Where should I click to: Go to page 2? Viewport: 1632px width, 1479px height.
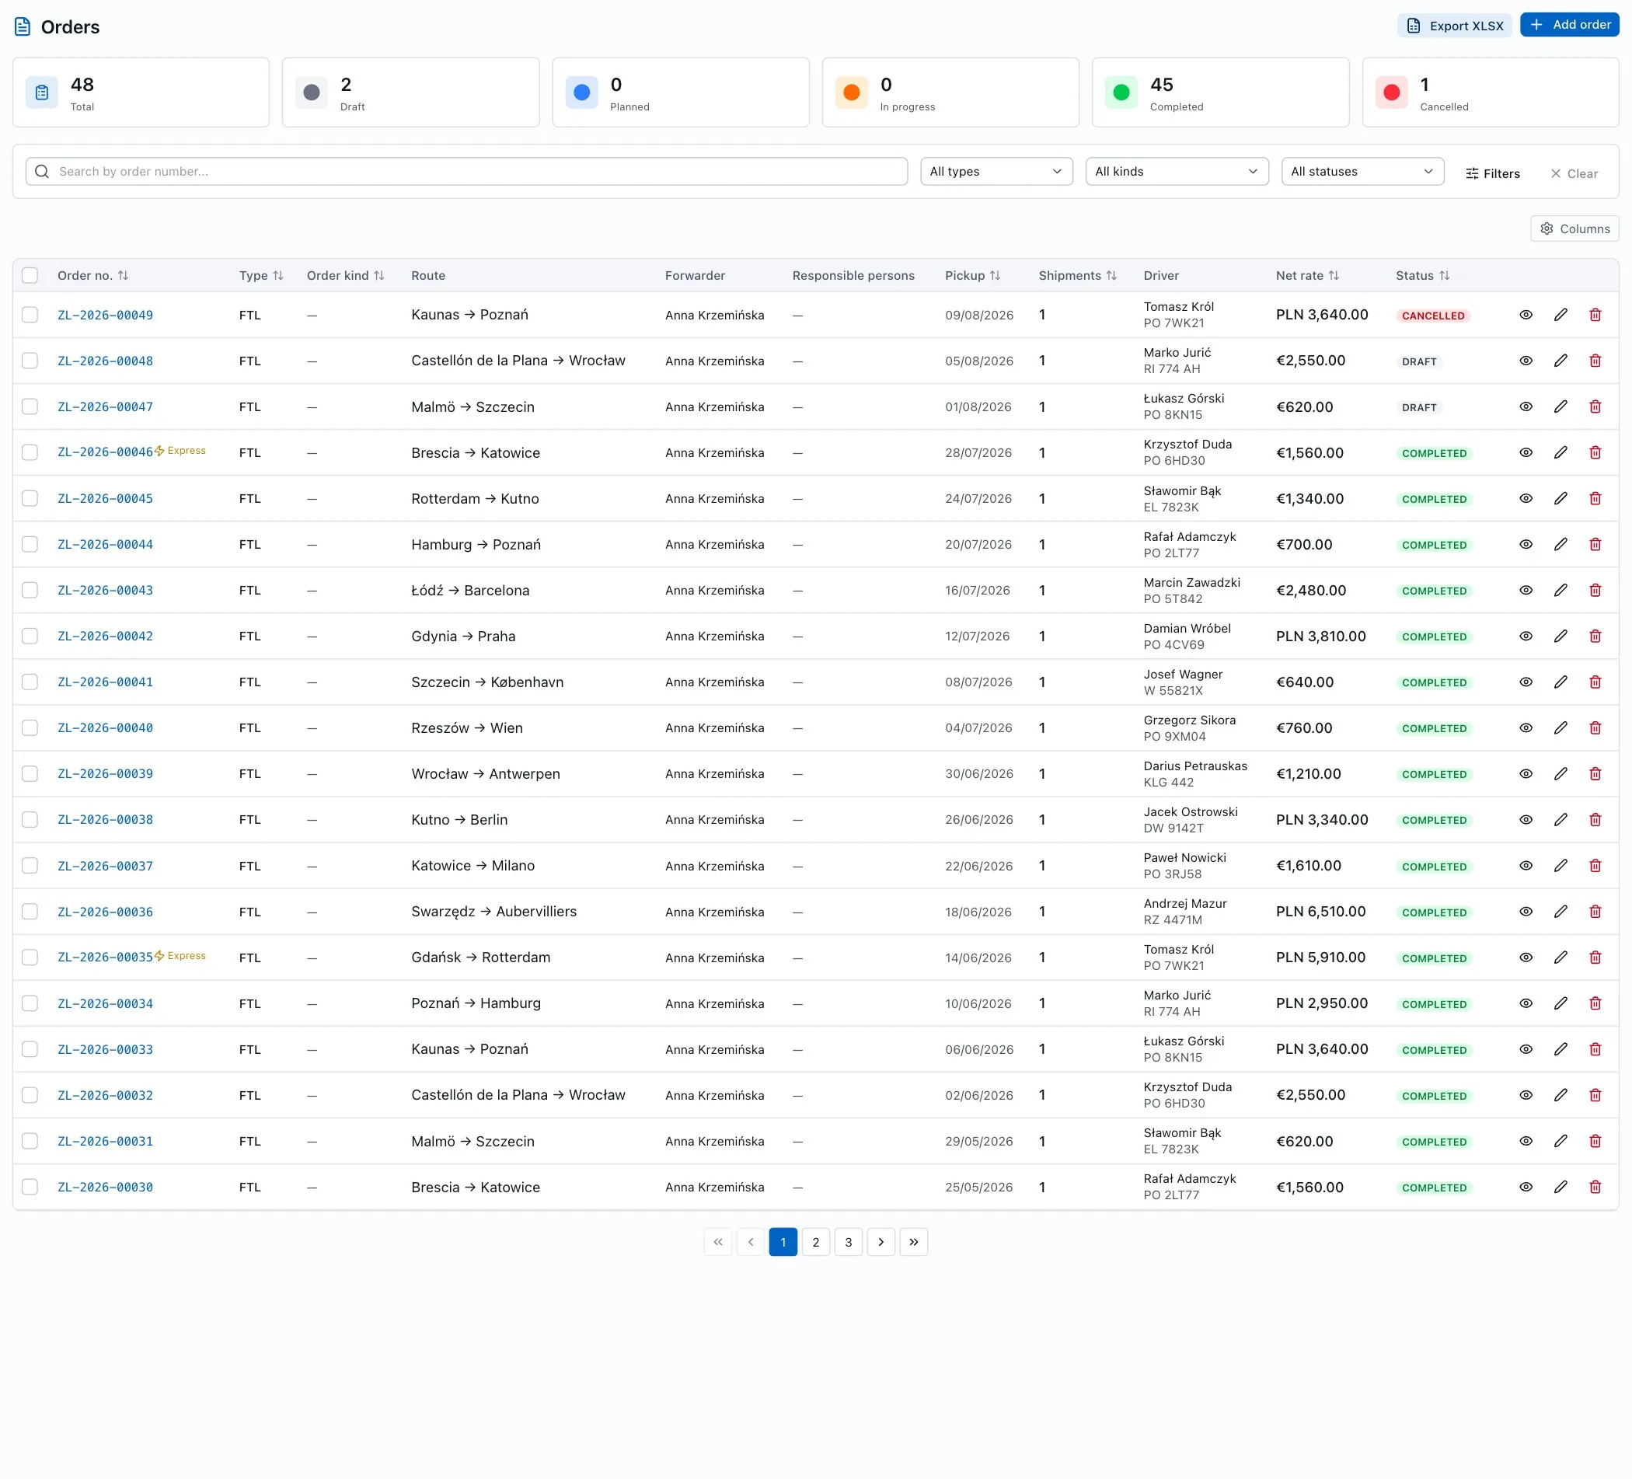pyautogui.click(x=815, y=1242)
